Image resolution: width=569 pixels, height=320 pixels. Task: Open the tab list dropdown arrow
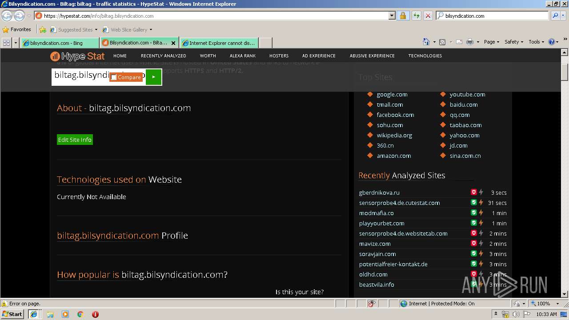click(16, 43)
